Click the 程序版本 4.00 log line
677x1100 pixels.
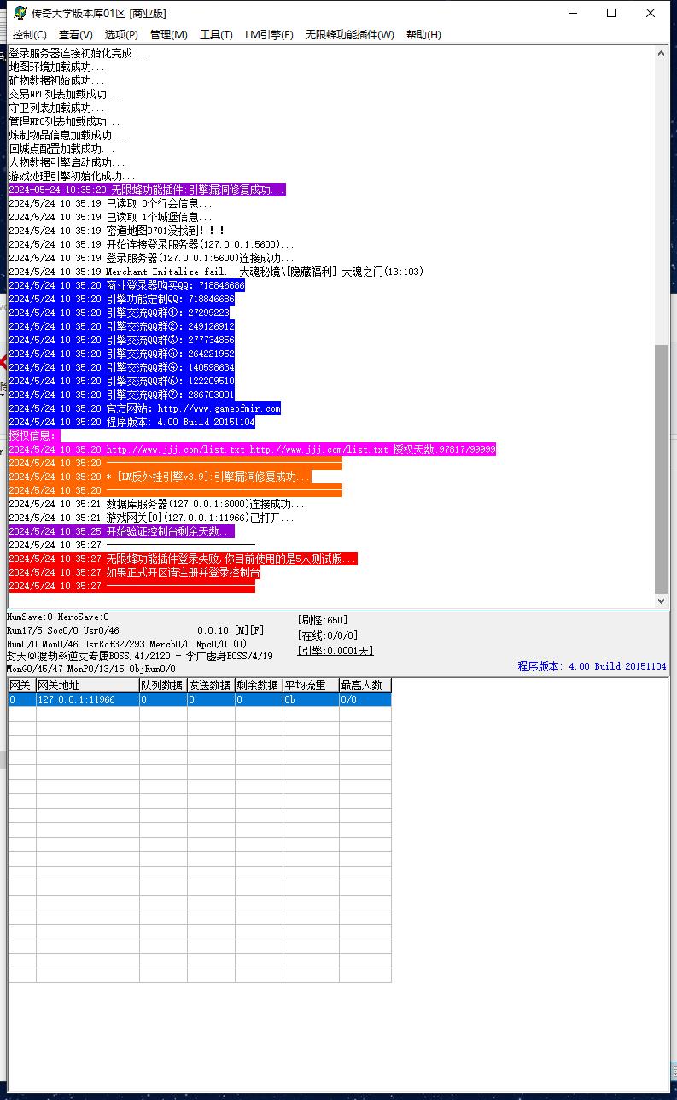[132, 422]
